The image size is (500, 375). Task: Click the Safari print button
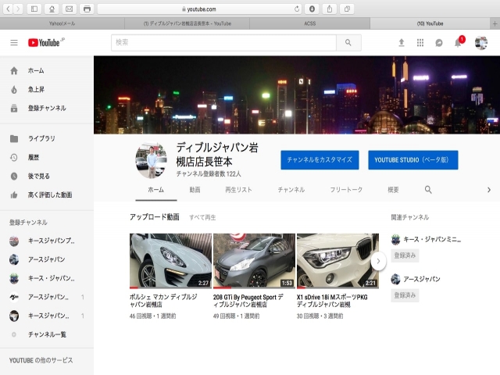coord(87,9)
